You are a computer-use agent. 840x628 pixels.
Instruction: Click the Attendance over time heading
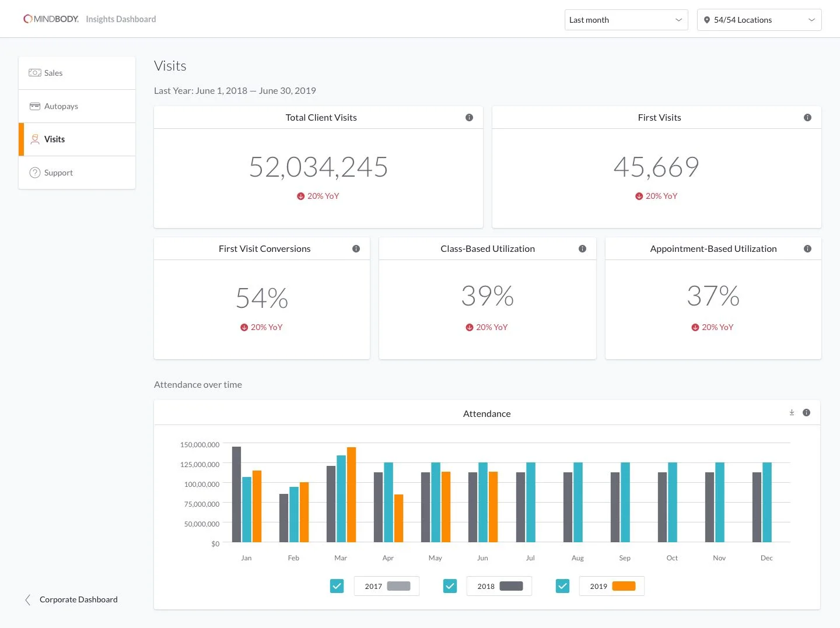click(x=198, y=385)
